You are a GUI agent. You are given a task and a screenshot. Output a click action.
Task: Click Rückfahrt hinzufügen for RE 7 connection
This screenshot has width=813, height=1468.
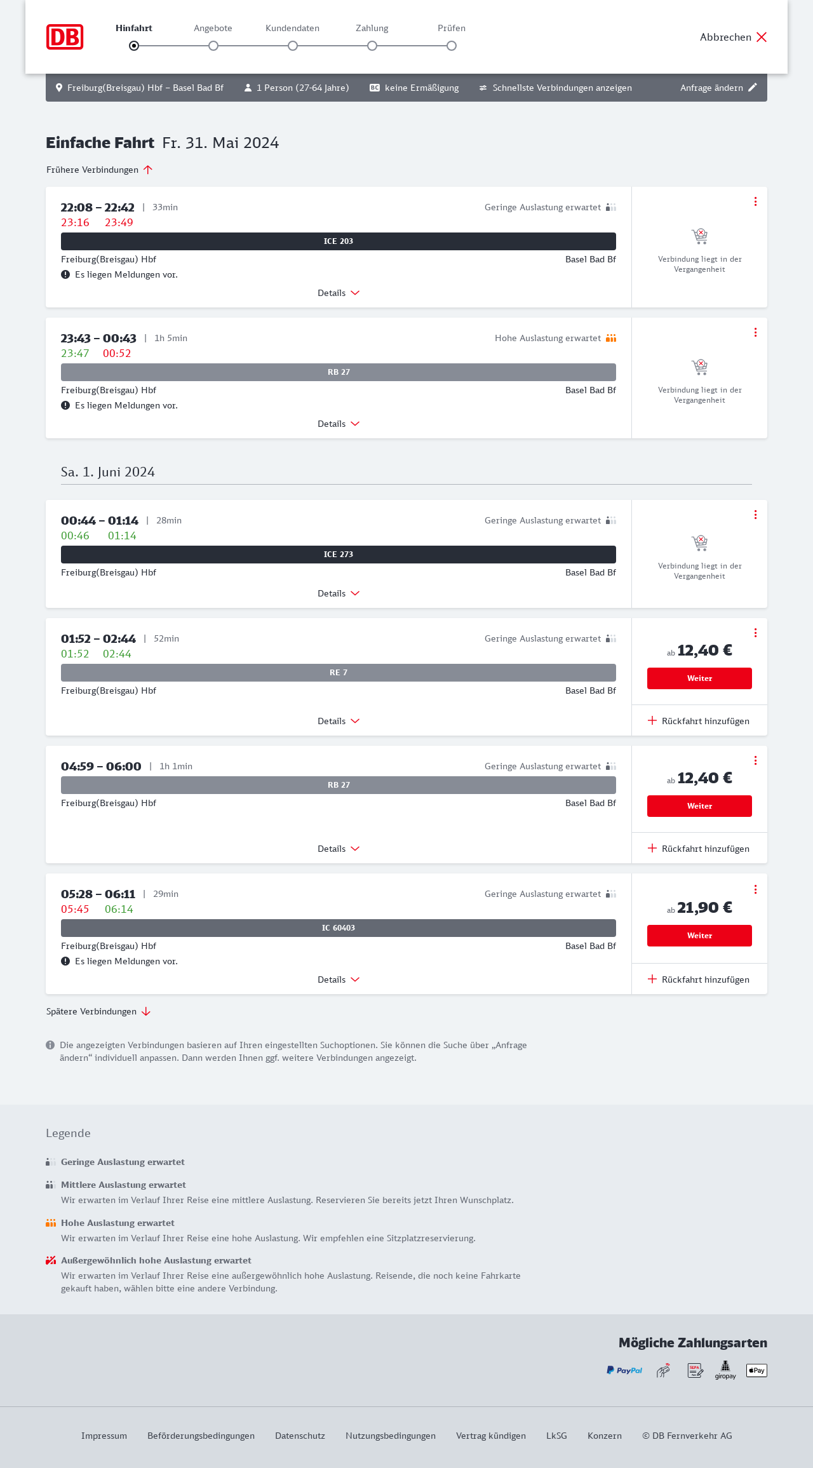(699, 721)
